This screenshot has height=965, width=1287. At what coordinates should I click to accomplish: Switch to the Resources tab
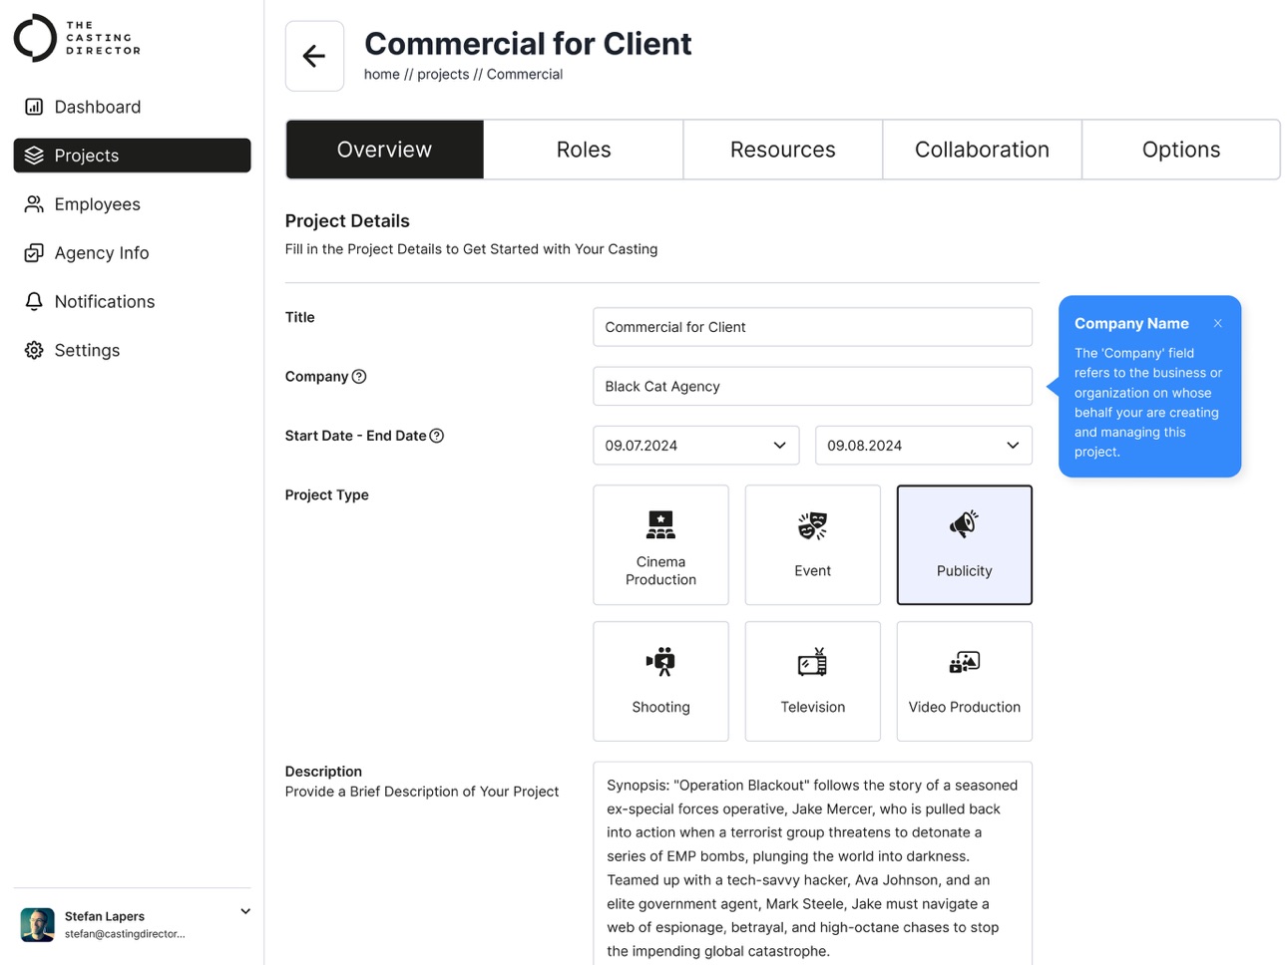[783, 150]
